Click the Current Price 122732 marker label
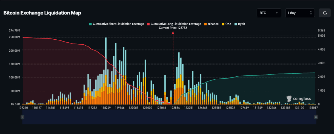334x134 pixels. pos(173,28)
